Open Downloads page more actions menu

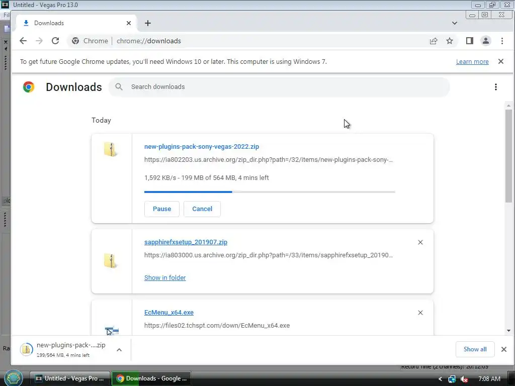[x=495, y=87]
